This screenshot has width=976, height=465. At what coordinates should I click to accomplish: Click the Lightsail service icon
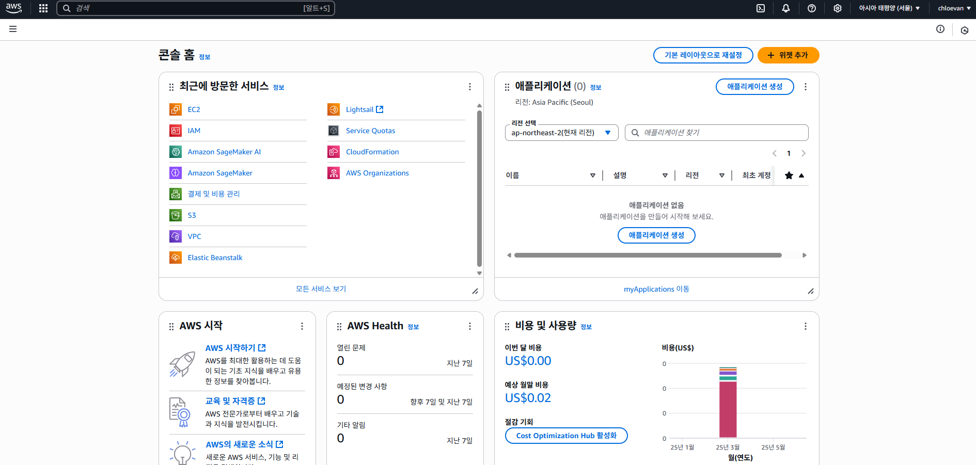point(334,109)
